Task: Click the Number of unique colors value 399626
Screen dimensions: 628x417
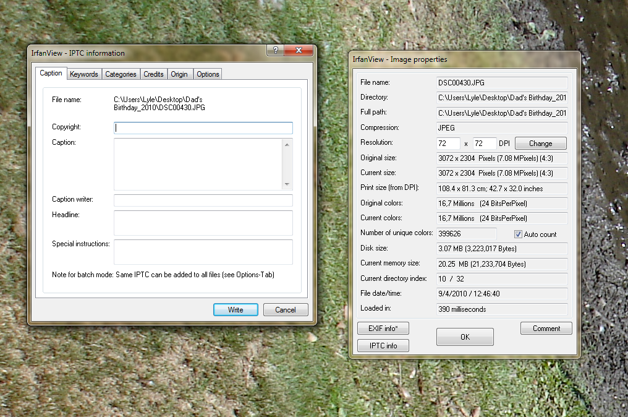Action: pos(466,234)
